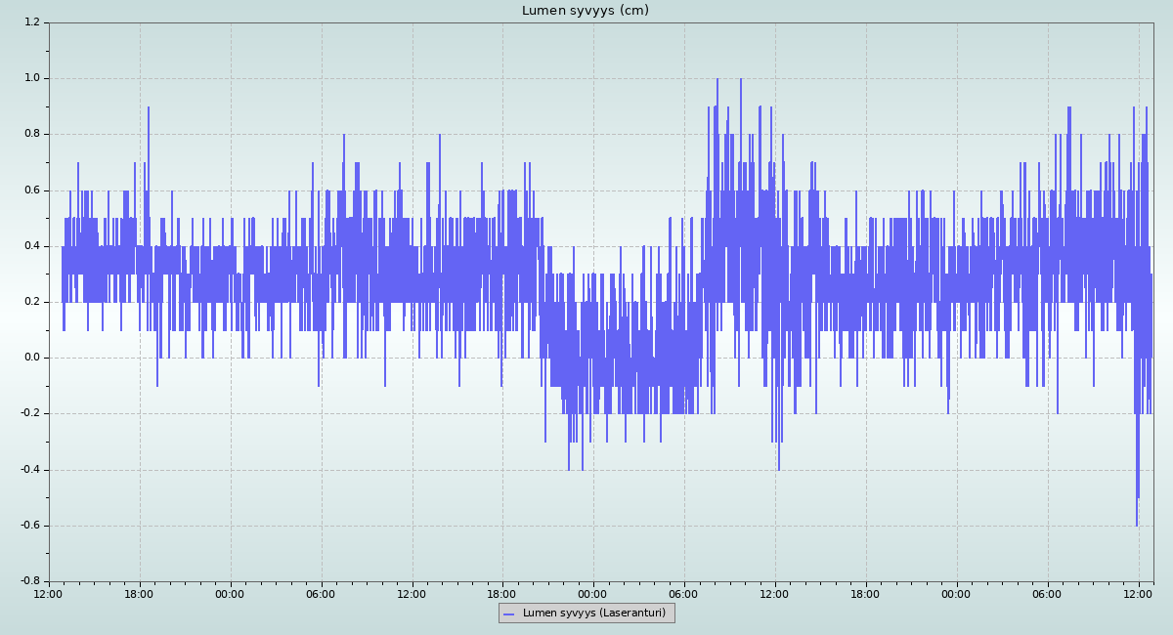Select the 1.0 y-axis tick label
Viewport: 1173px width, 635px height.
pyautogui.click(x=32, y=78)
